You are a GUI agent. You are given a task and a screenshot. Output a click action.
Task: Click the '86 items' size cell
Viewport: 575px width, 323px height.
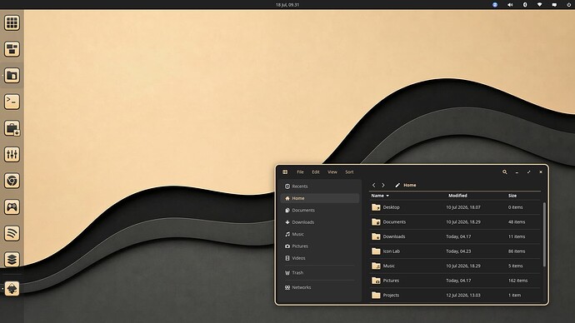[517, 251]
